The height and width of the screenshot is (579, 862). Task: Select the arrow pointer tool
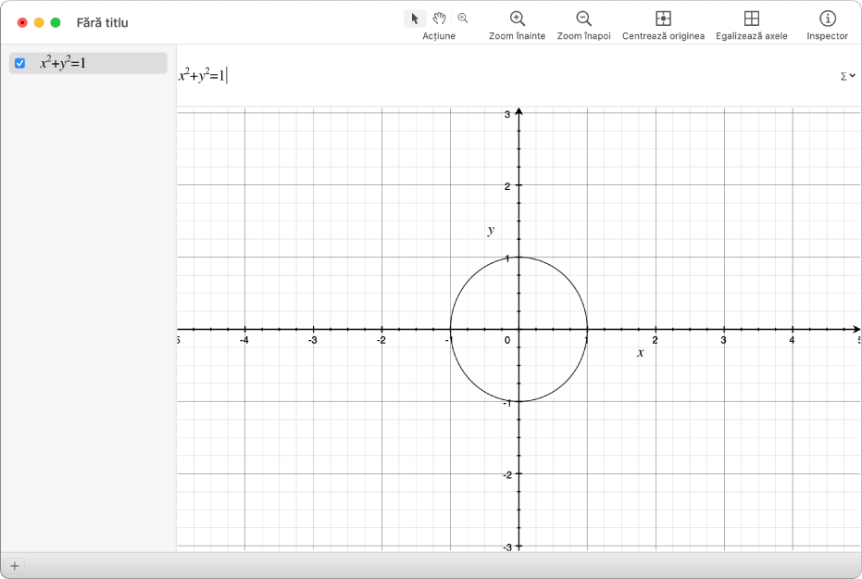[x=415, y=19]
